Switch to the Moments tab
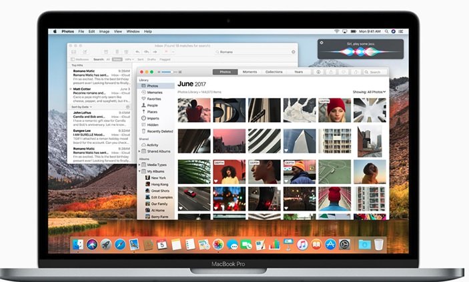This screenshot has width=469, height=282. coord(250,72)
